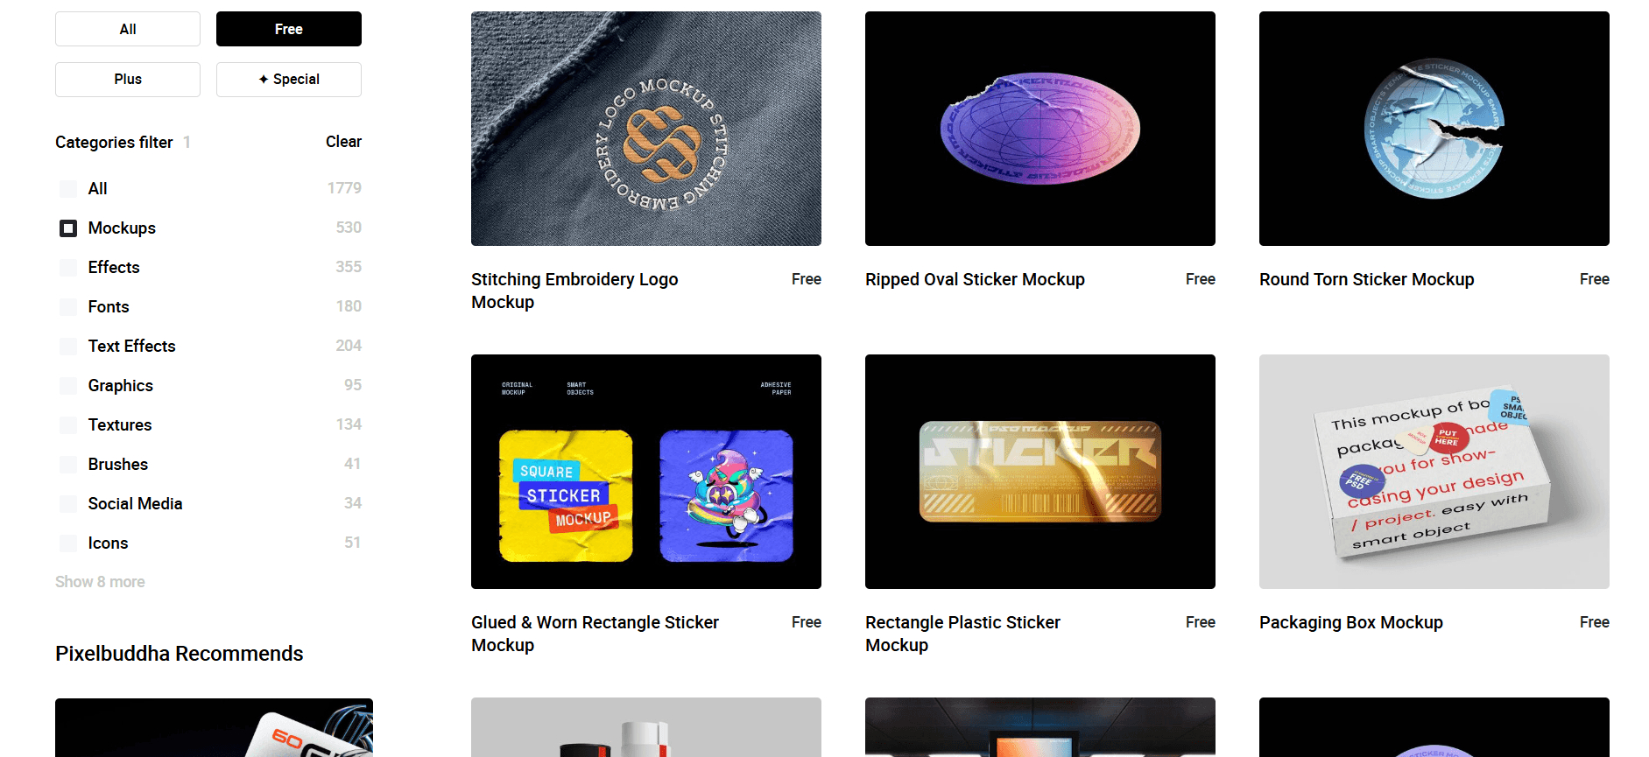View the Round Torn Sticker globe thumbnail
The height and width of the screenshot is (757, 1649).
point(1434,129)
